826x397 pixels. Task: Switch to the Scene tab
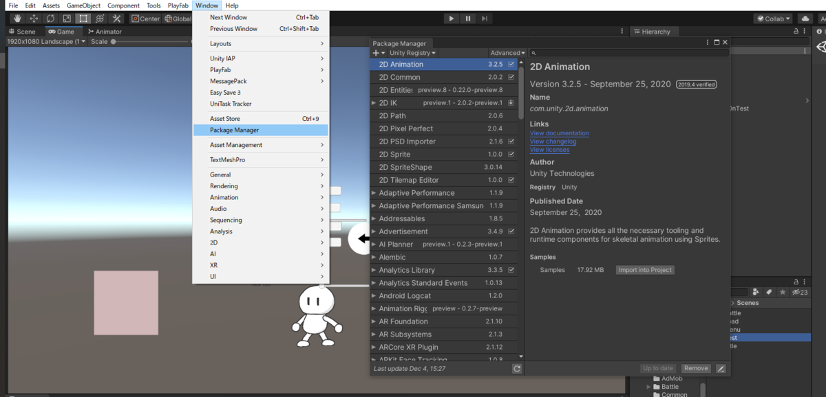coord(23,32)
